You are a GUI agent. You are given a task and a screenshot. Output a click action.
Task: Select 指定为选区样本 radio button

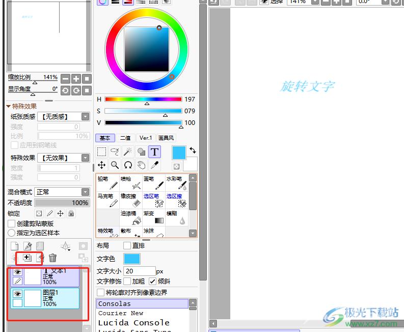(11, 233)
